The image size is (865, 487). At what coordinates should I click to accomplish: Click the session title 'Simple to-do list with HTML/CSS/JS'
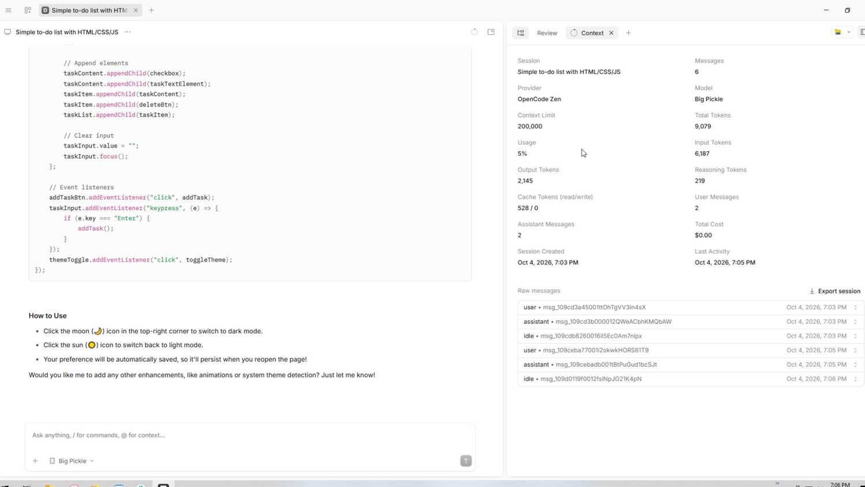coord(67,32)
